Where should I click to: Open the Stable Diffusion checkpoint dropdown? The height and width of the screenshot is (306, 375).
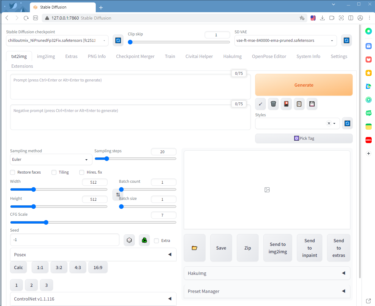pos(57,41)
